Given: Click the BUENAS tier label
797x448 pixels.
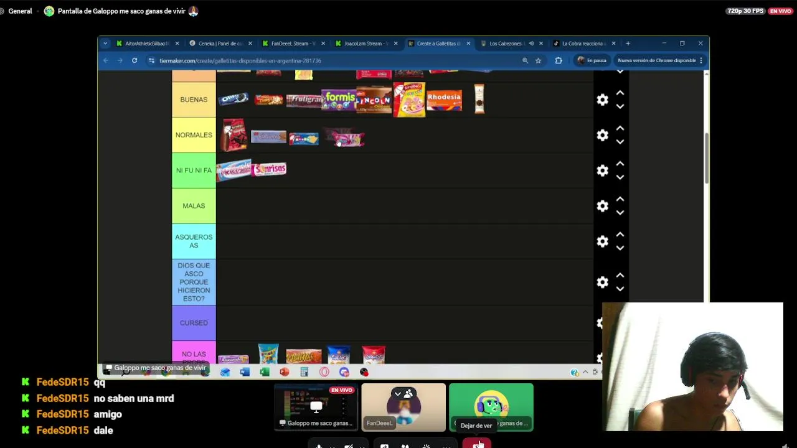Looking at the screenshot, I should tap(194, 100).
